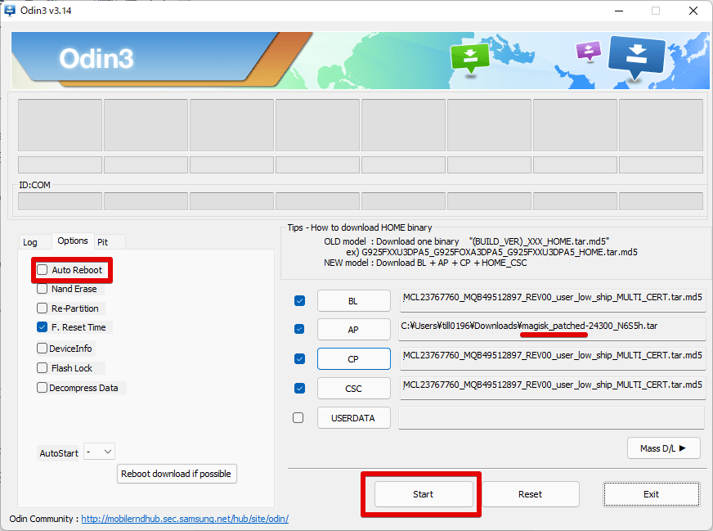
Task: Click the green download icon in banner
Action: 469,57
